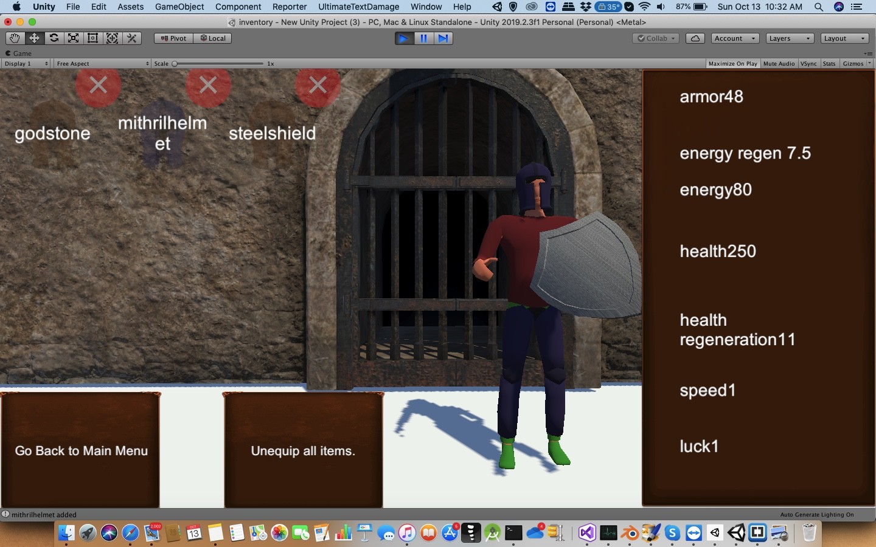Click the Unequip all items button
The height and width of the screenshot is (547, 876).
[x=303, y=451]
